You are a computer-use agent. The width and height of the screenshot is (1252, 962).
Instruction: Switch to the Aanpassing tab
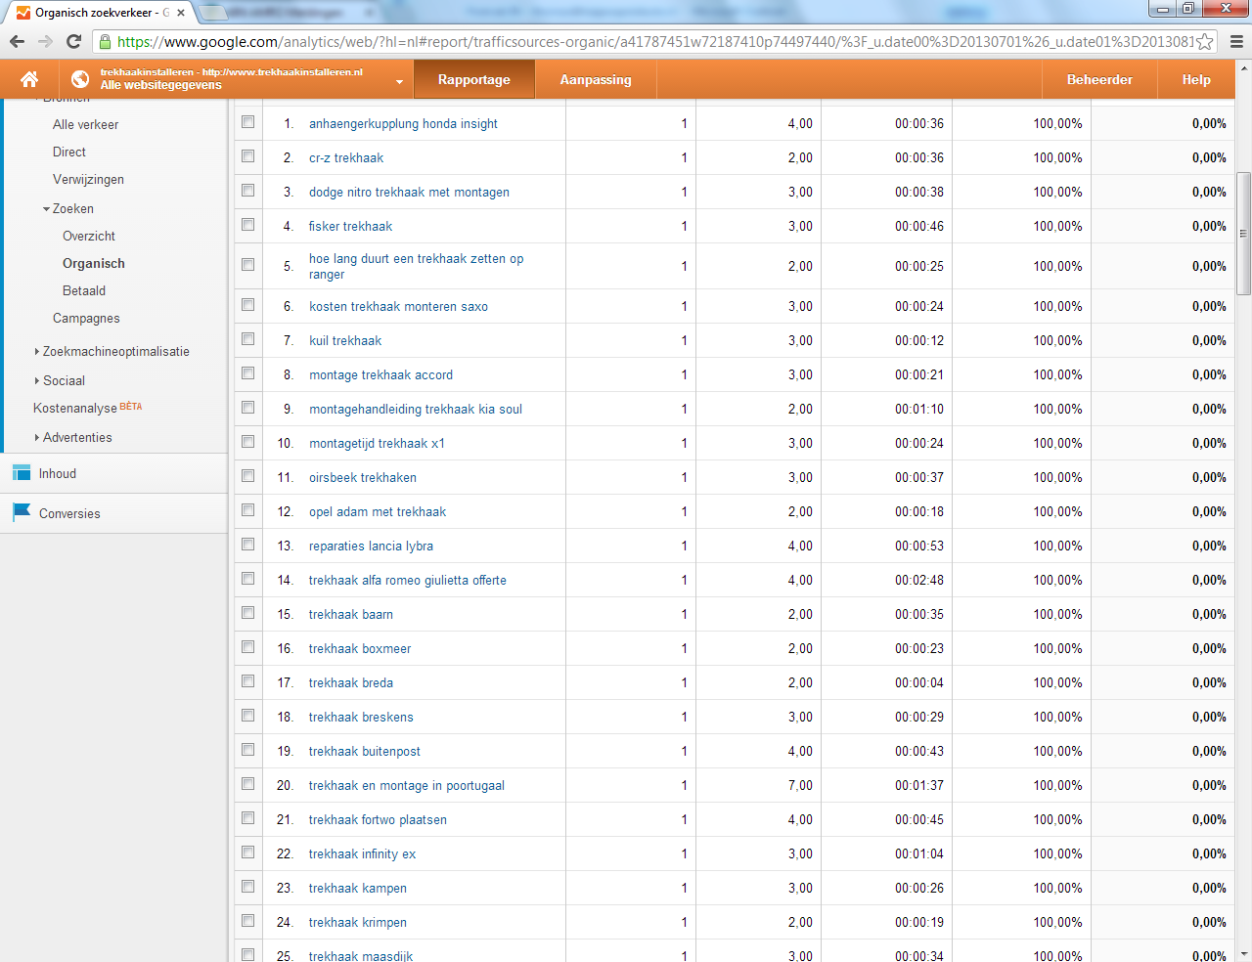(596, 79)
